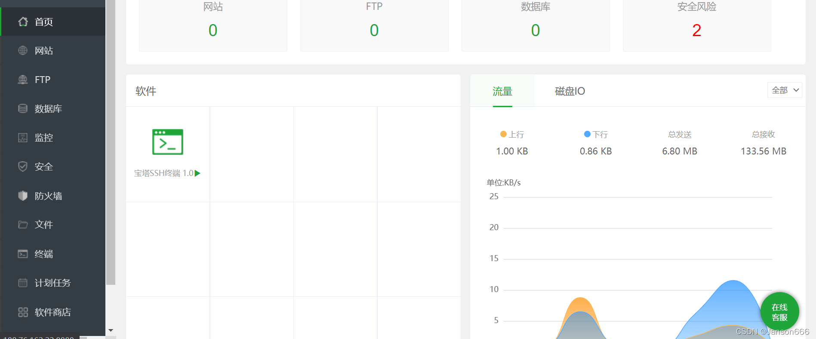The width and height of the screenshot is (816, 339).
Task: Click the 终端 terminal icon in sidebar
Action: pos(23,254)
